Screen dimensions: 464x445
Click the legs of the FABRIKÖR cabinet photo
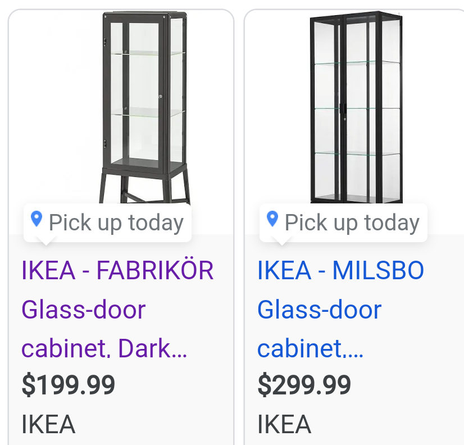[145, 187]
